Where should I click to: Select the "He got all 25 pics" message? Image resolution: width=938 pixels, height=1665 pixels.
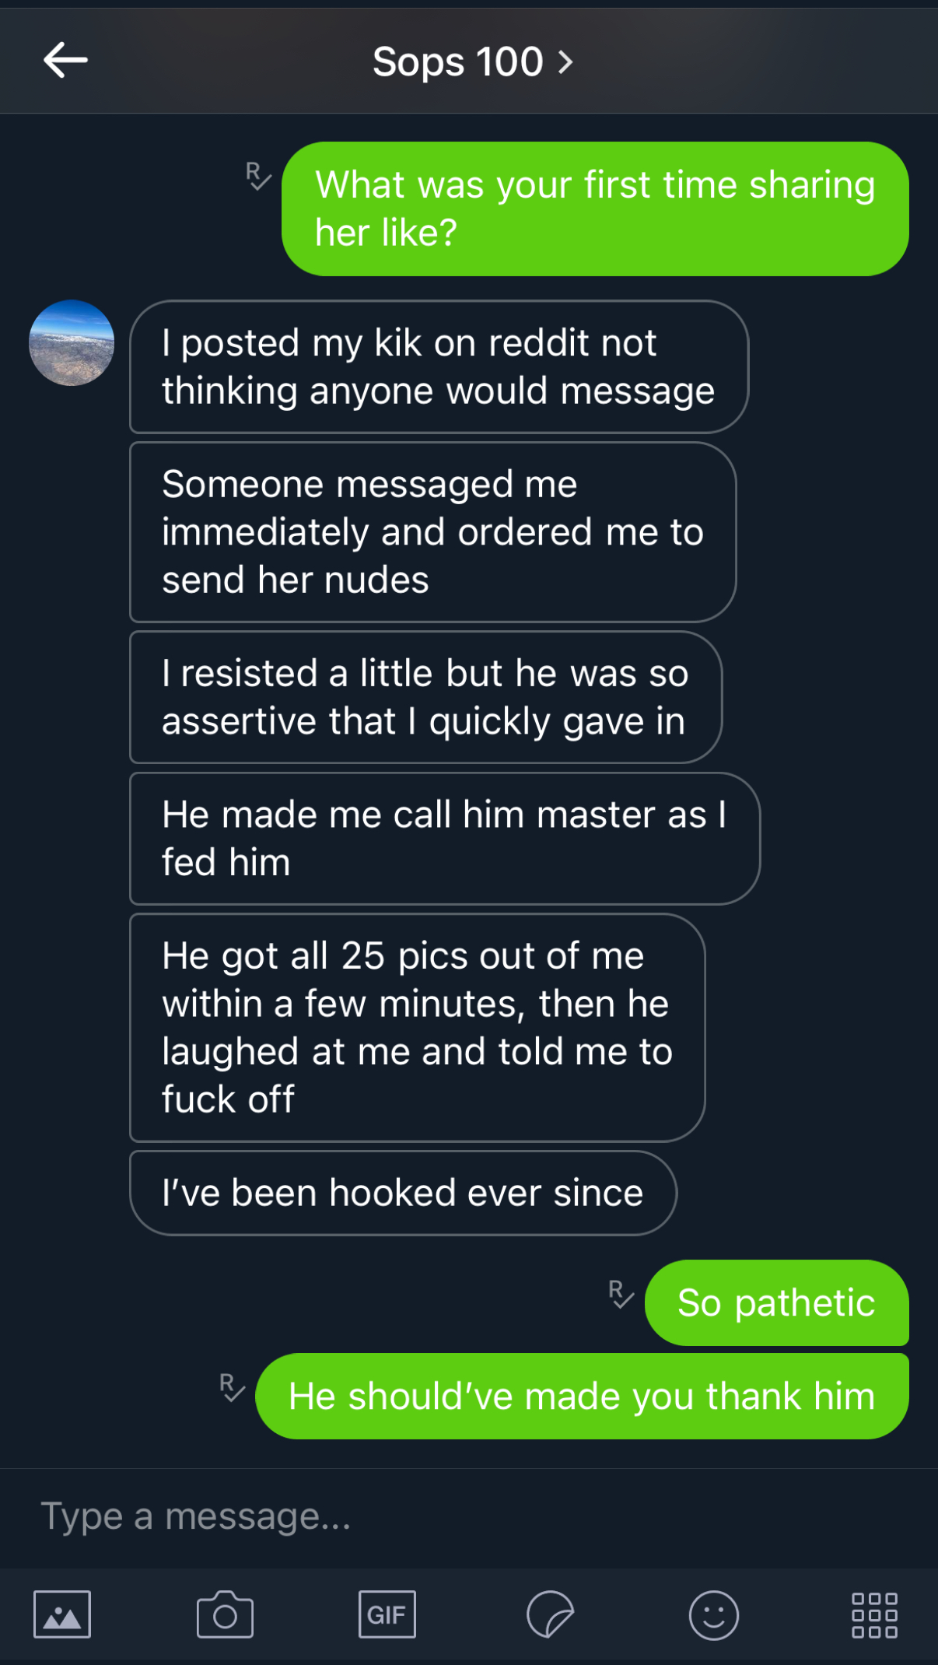tap(417, 1027)
